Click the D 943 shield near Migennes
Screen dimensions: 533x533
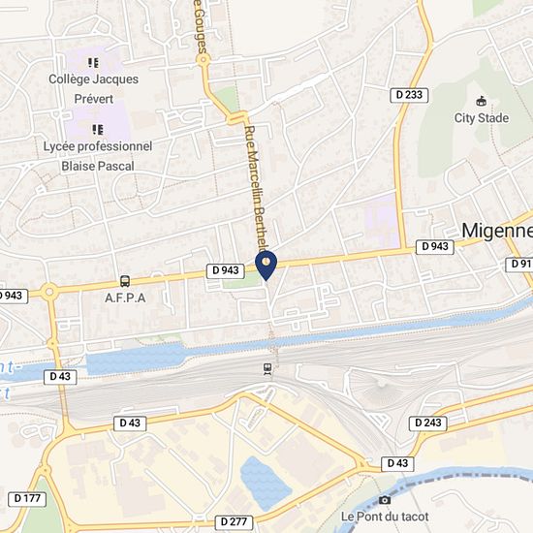pyautogui.click(x=435, y=247)
